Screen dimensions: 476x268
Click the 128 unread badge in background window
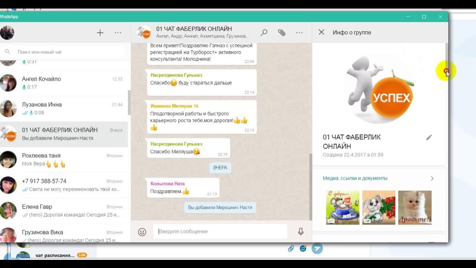82,255
